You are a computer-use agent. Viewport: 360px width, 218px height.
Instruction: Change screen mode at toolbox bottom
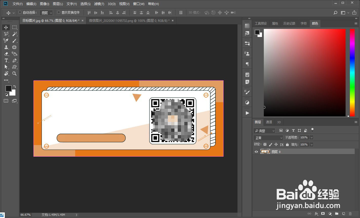point(14,101)
